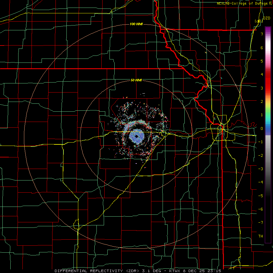Click the -3 value on color scale
273x273 pixels.
[261, 169]
